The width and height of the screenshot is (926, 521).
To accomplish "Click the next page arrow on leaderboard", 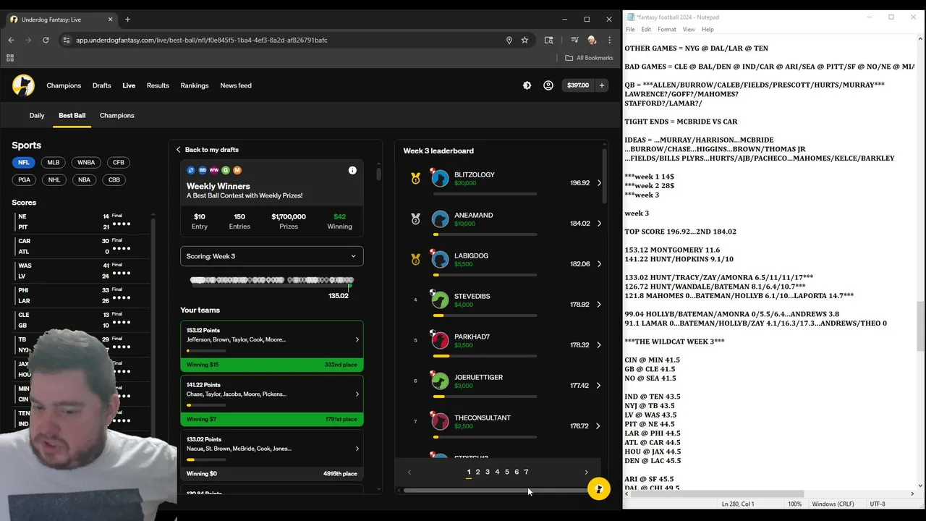I will (586, 473).
